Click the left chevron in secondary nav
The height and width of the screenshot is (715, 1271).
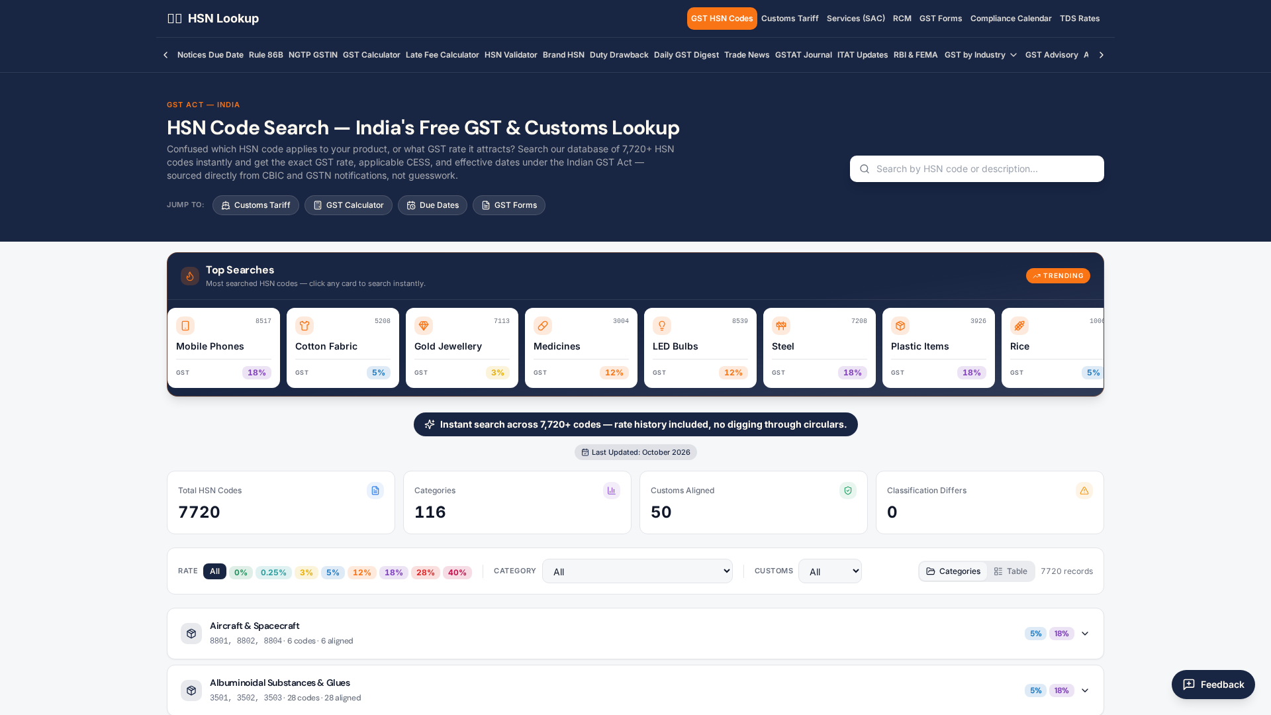(x=165, y=55)
